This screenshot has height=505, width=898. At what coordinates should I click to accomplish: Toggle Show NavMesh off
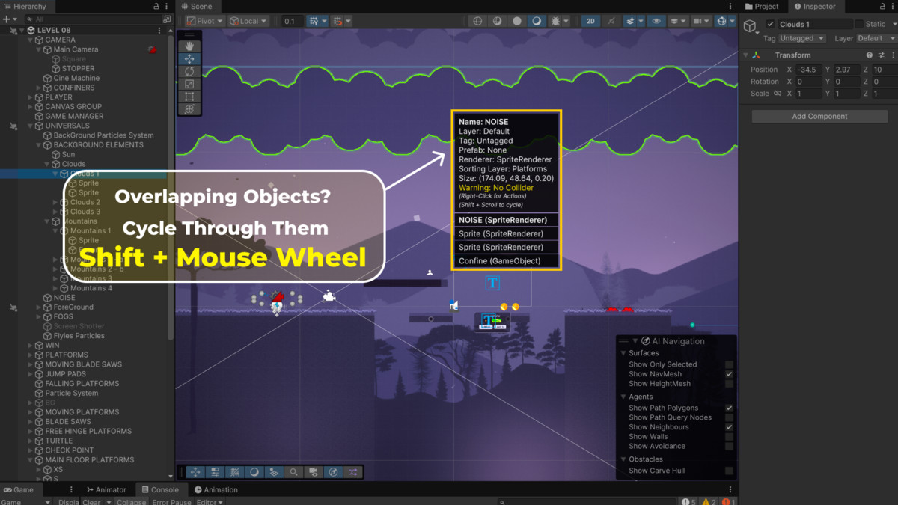[x=730, y=373]
